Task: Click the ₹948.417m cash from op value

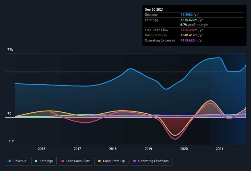Action: (x=189, y=35)
